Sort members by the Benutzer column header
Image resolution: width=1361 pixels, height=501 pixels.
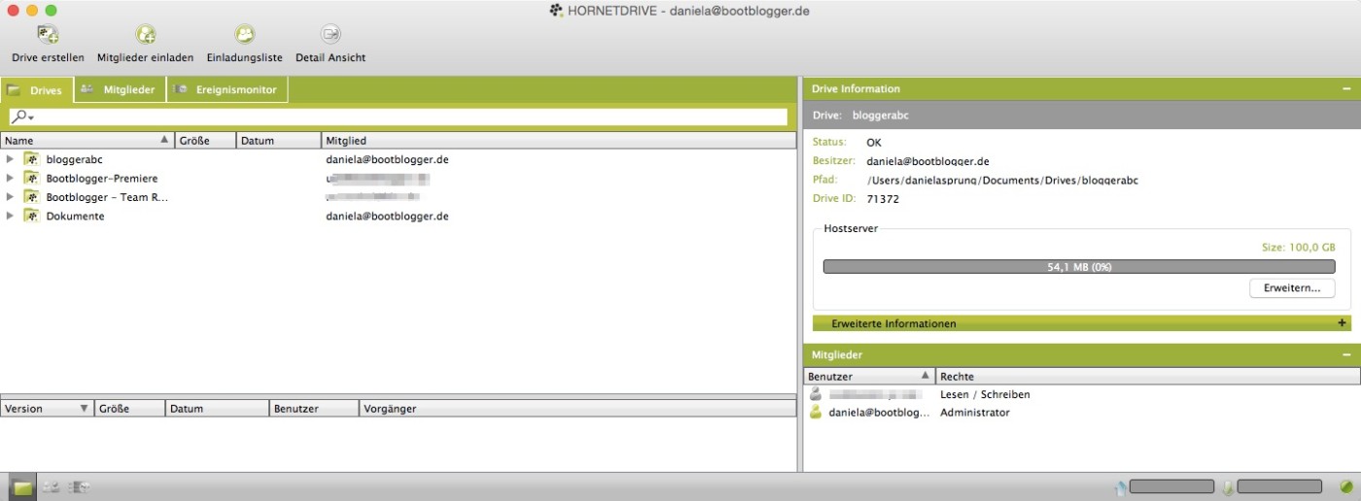(x=869, y=376)
